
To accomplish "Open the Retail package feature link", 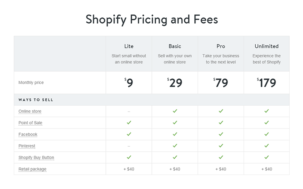I will [x=32, y=169].
